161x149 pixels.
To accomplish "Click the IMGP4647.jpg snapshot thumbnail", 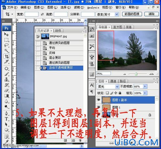I will pyautogui.click(x=45, y=36).
